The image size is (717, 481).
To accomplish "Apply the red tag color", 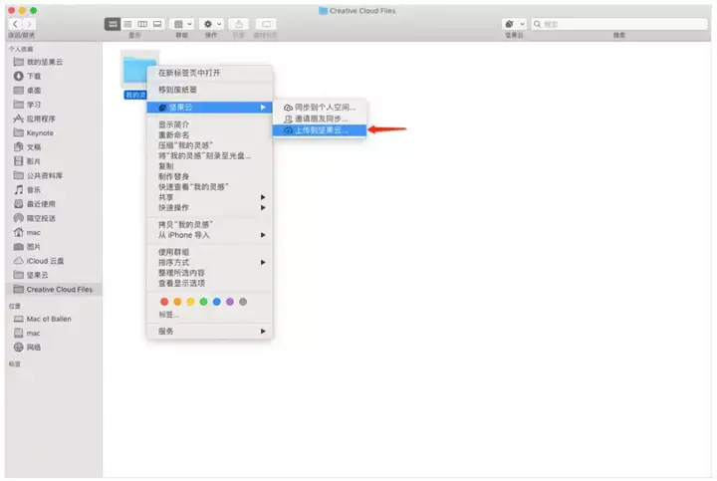I will (164, 302).
